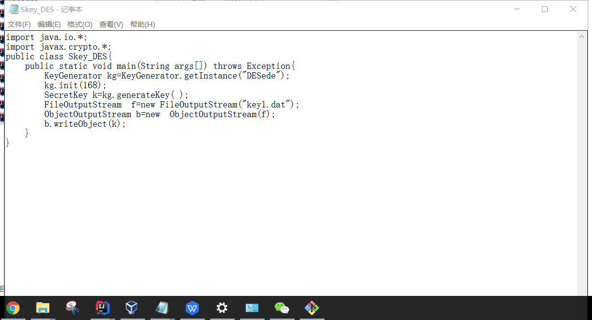The height and width of the screenshot is (320, 592).
Task: Switch to IntelliJ IDEA in the taskbar
Action: click(x=103, y=307)
